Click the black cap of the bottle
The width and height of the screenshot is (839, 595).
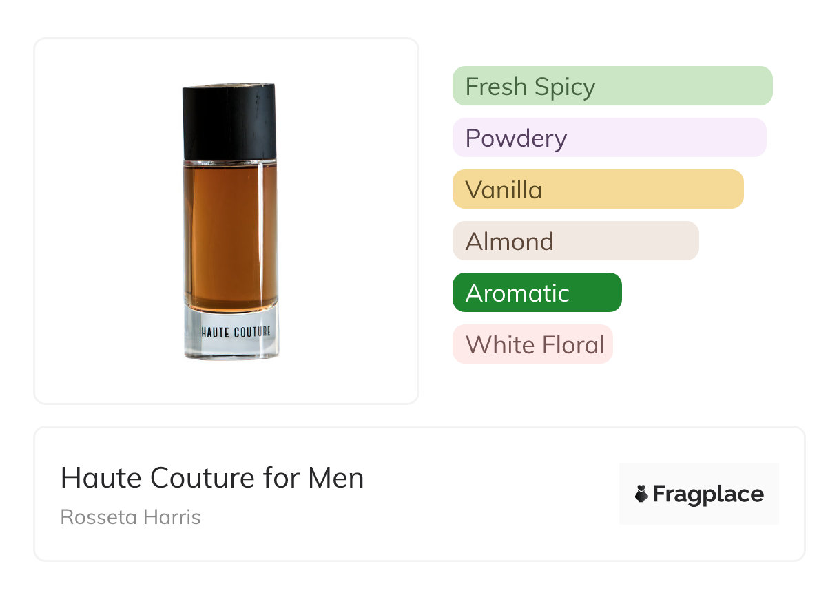229,121
